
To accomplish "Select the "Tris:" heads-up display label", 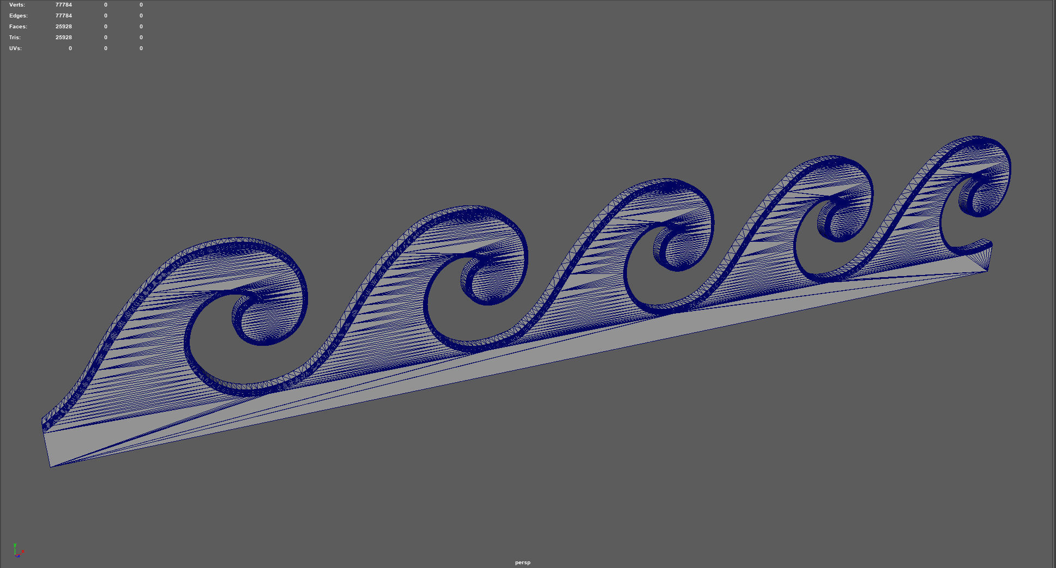I will click(x=15, y=38).
